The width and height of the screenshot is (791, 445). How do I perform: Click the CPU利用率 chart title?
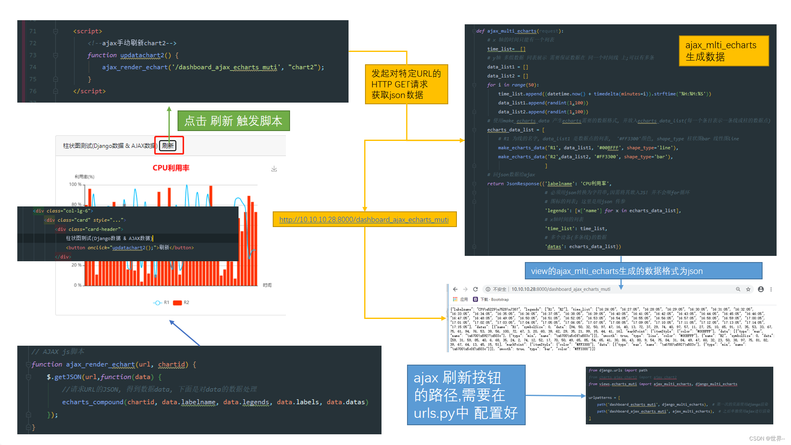(x=171, y=168)
